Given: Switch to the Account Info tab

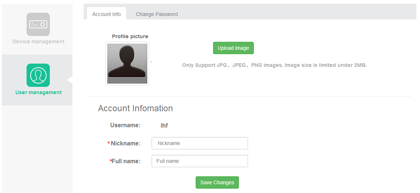Looking at the screenshot, I should [107, 14].
